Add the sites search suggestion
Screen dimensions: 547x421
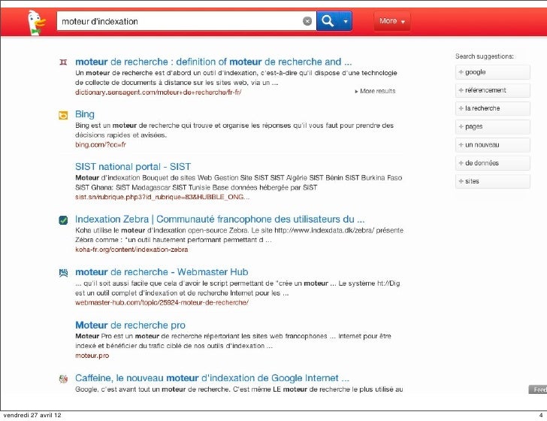(493, 181)
